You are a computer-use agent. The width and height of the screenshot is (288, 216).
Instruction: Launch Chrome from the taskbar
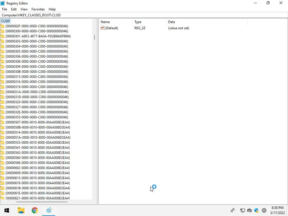[35, 210]
